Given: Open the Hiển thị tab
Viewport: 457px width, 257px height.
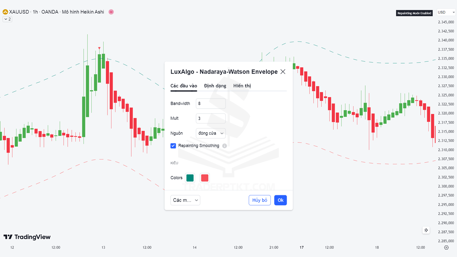Looking at the screenshot, I should (x=242, y=86).
